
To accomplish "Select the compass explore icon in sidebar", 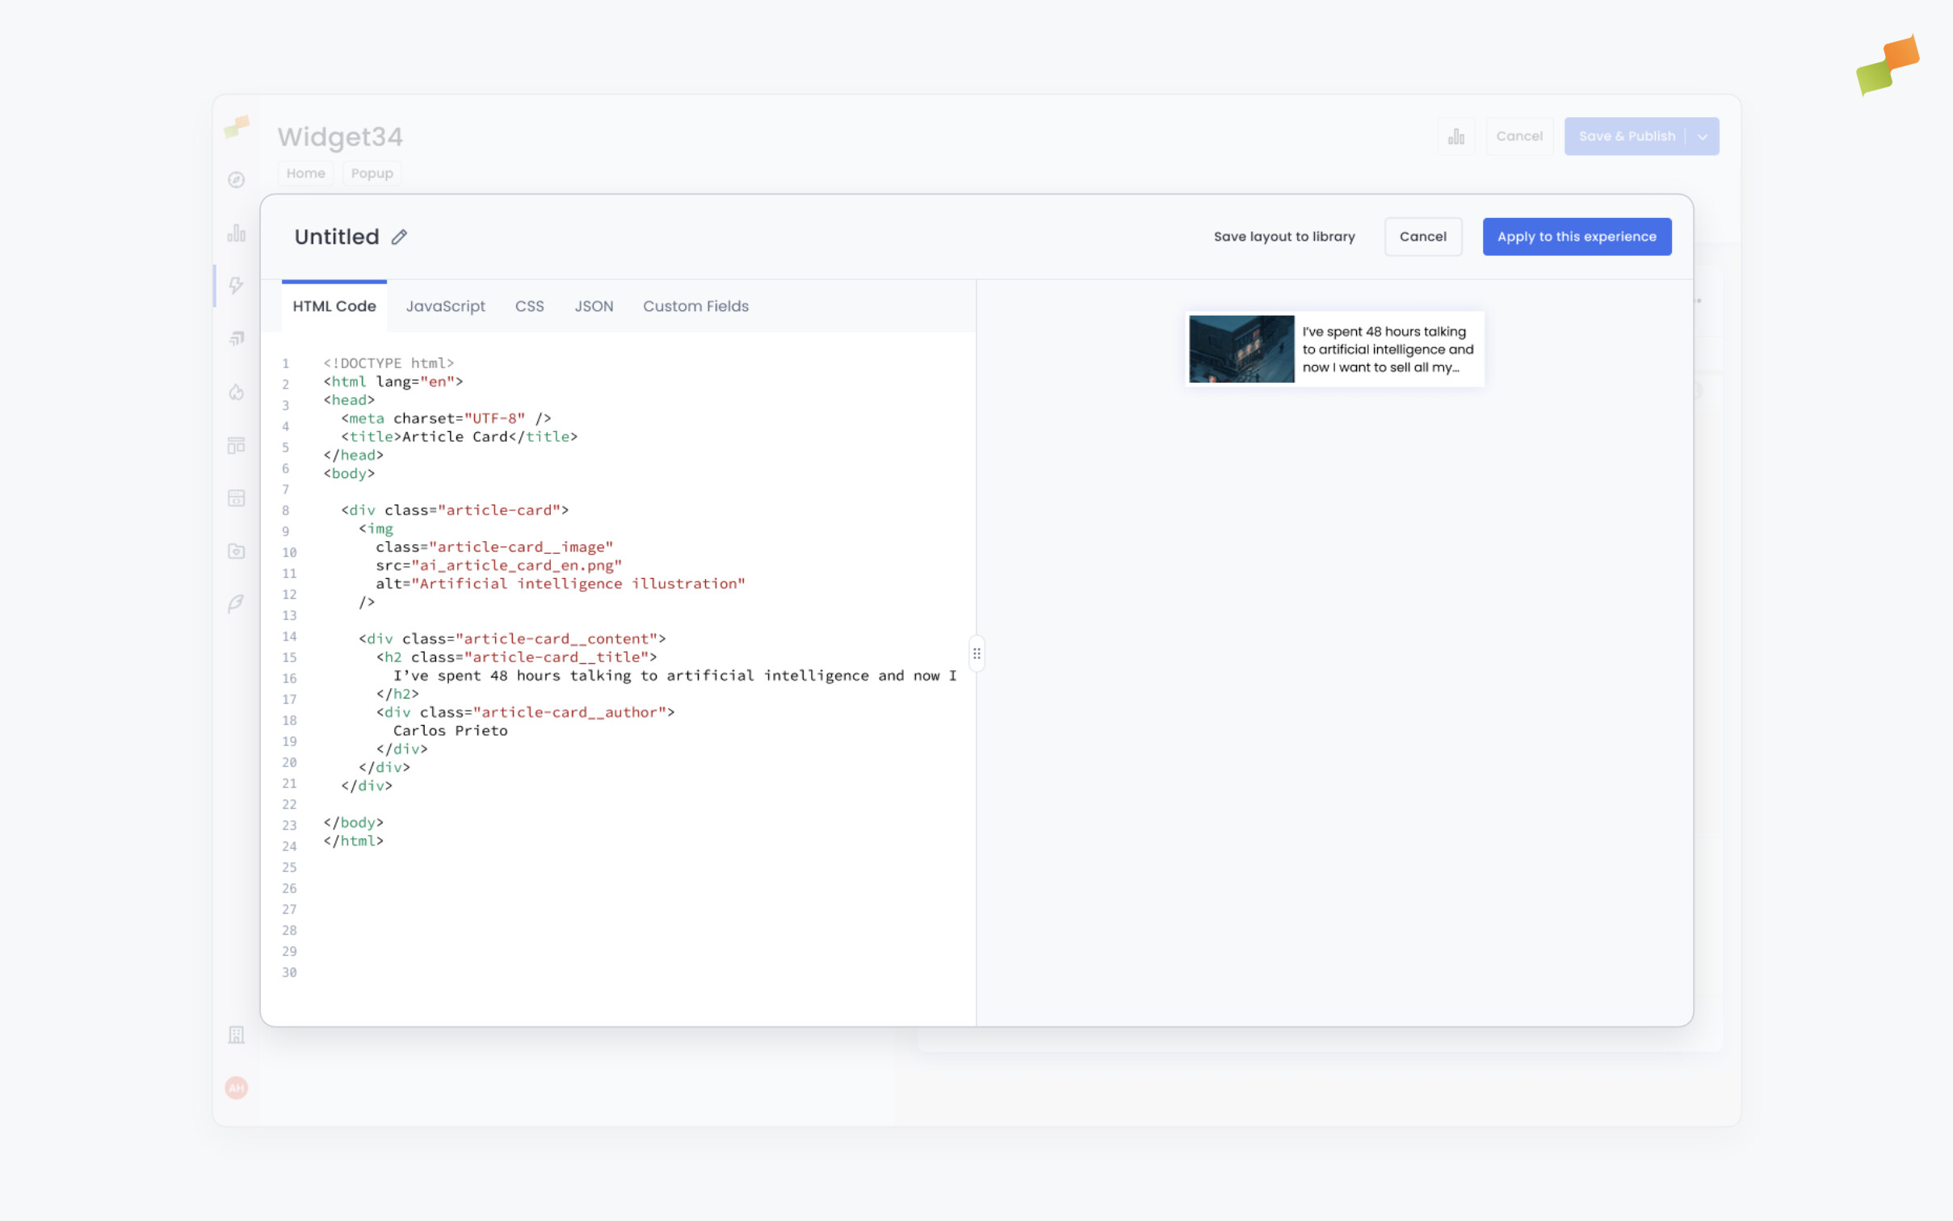I will click(236, 181).
